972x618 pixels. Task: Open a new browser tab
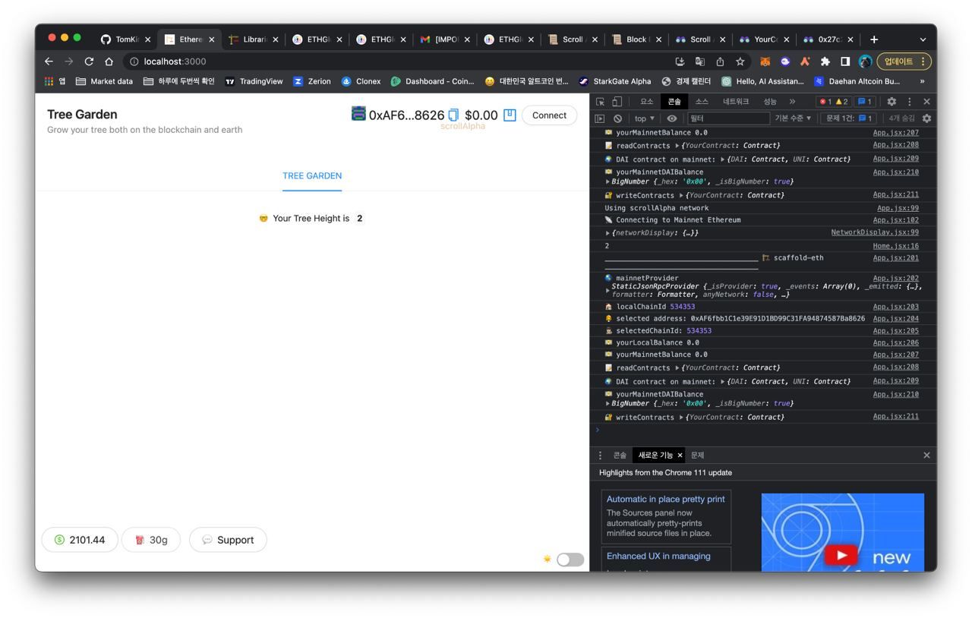coord(874,39)
